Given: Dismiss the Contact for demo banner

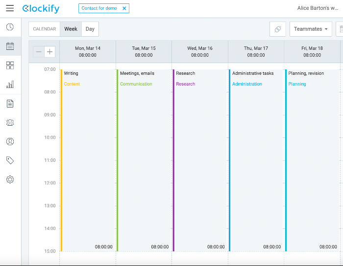Looking at the screenshot, I should point(124,8).
